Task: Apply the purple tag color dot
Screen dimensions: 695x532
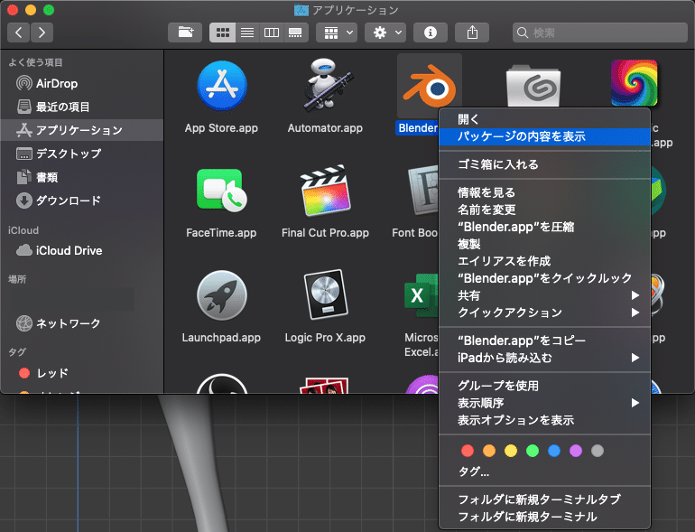Action: click(x=576, y=451)
